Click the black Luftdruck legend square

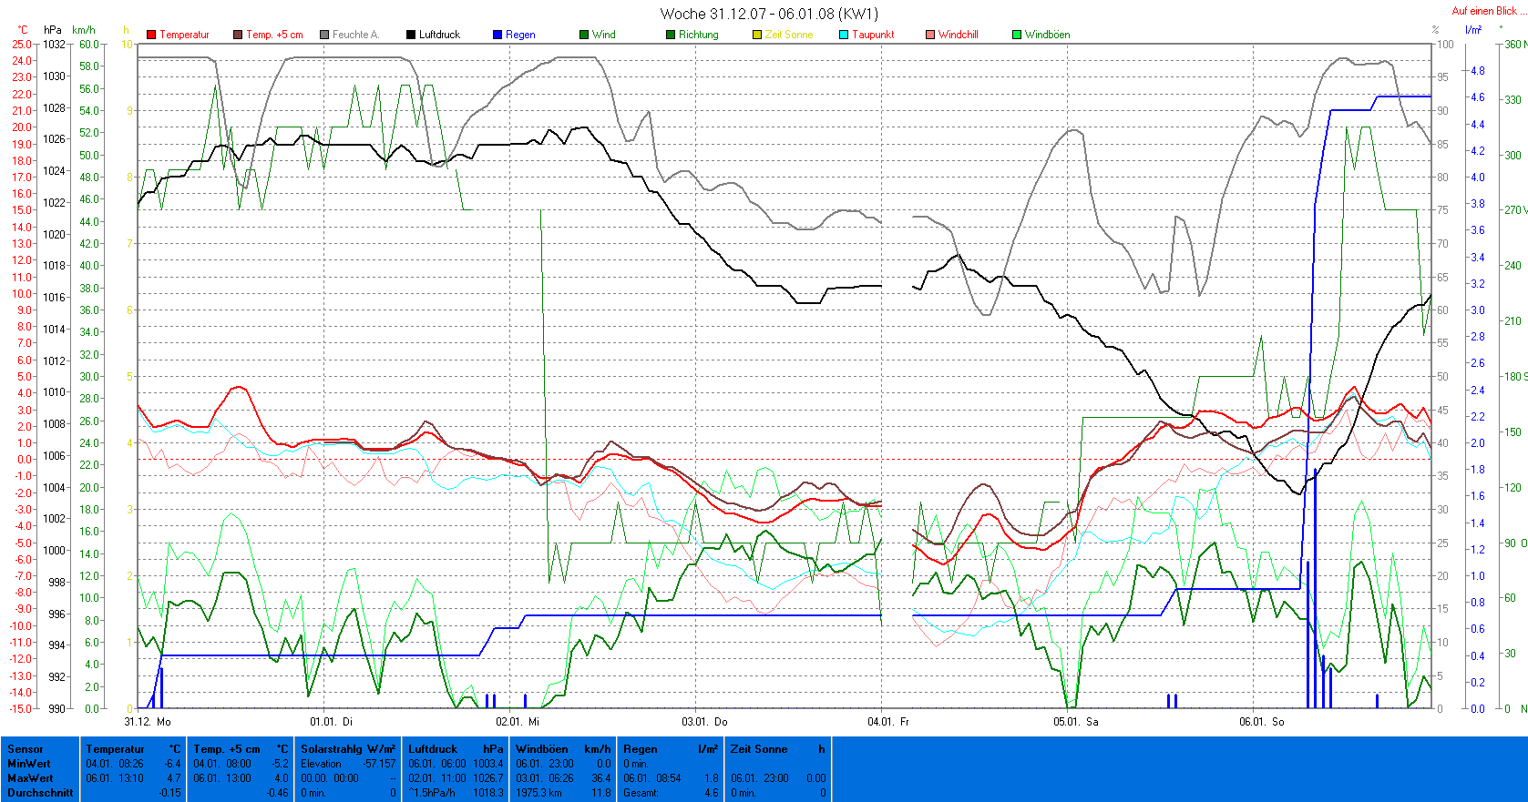click(411, 35)
